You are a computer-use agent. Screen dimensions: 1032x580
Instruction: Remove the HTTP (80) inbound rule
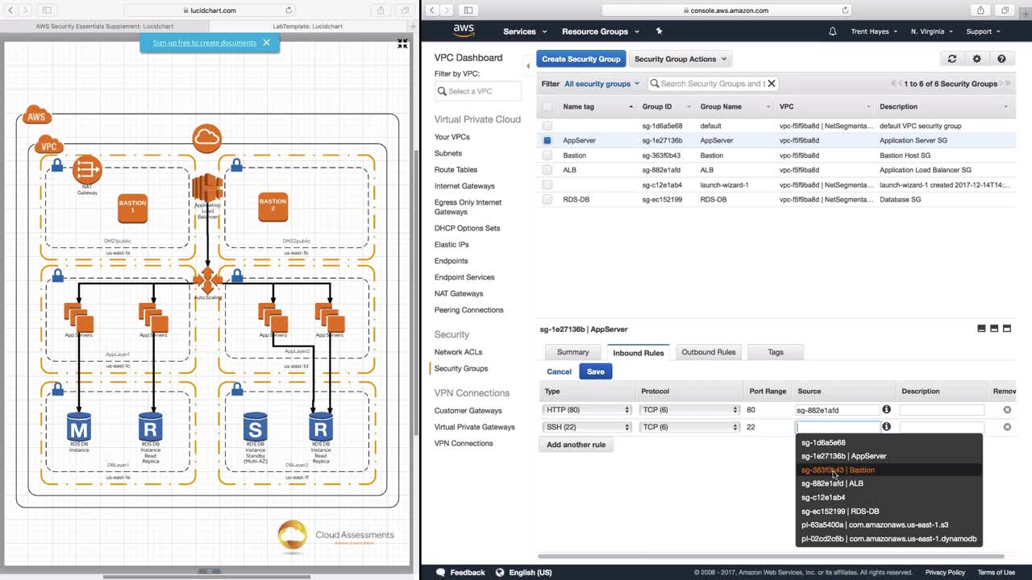pos(1007,410)
